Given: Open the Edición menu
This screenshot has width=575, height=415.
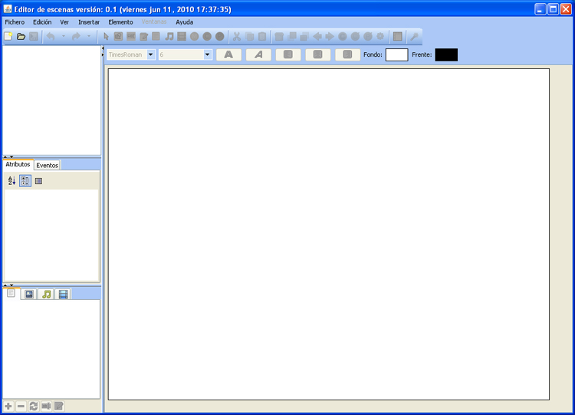Looking at the screenshot, I should [42, 22].
